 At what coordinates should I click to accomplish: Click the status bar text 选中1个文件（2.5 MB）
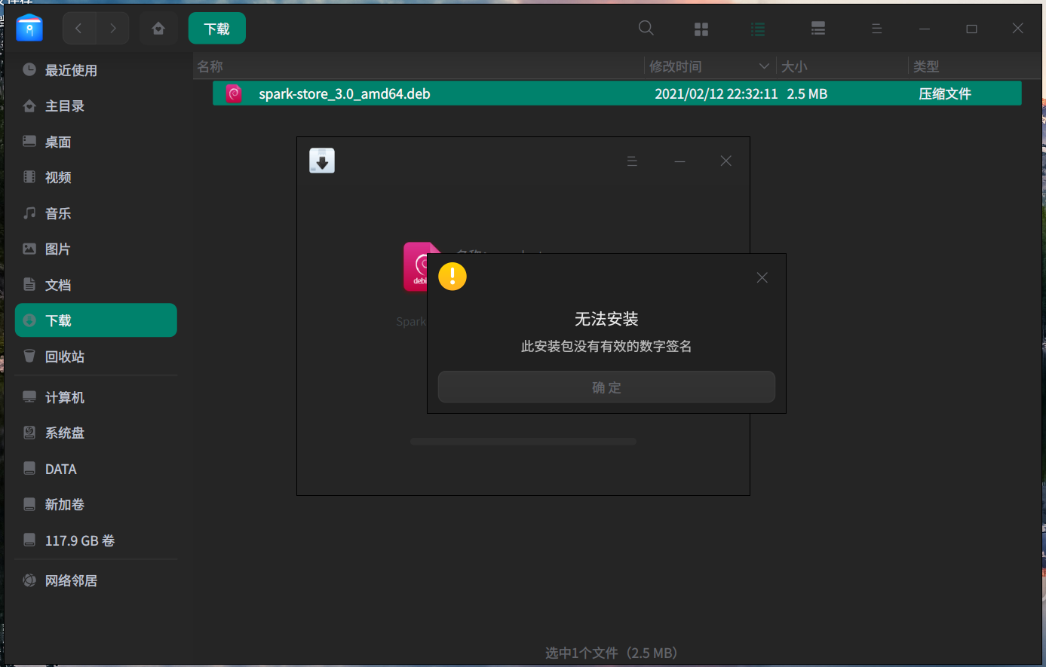(612, 653)
